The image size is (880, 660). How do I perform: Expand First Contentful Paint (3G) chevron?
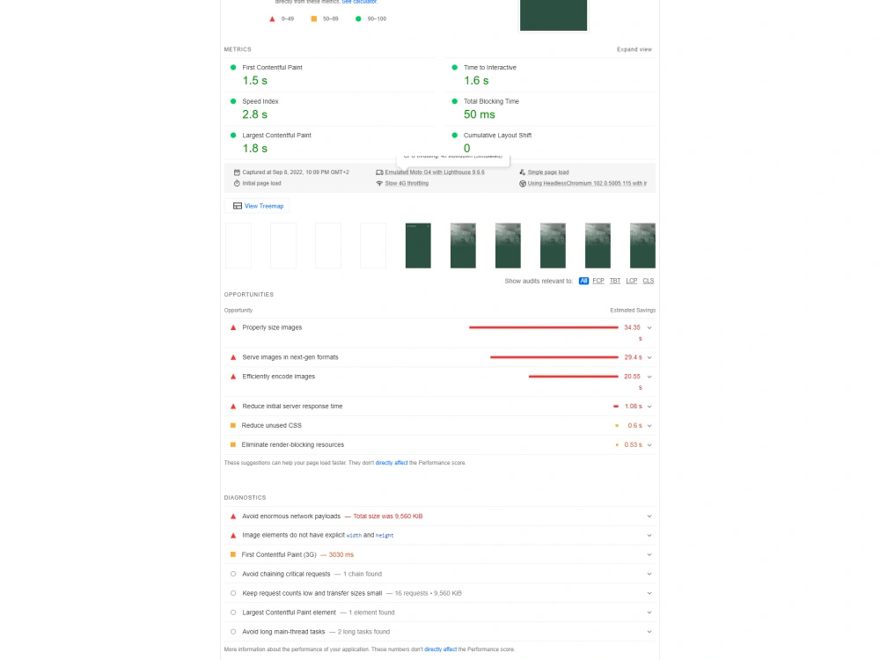click(649, 554)
